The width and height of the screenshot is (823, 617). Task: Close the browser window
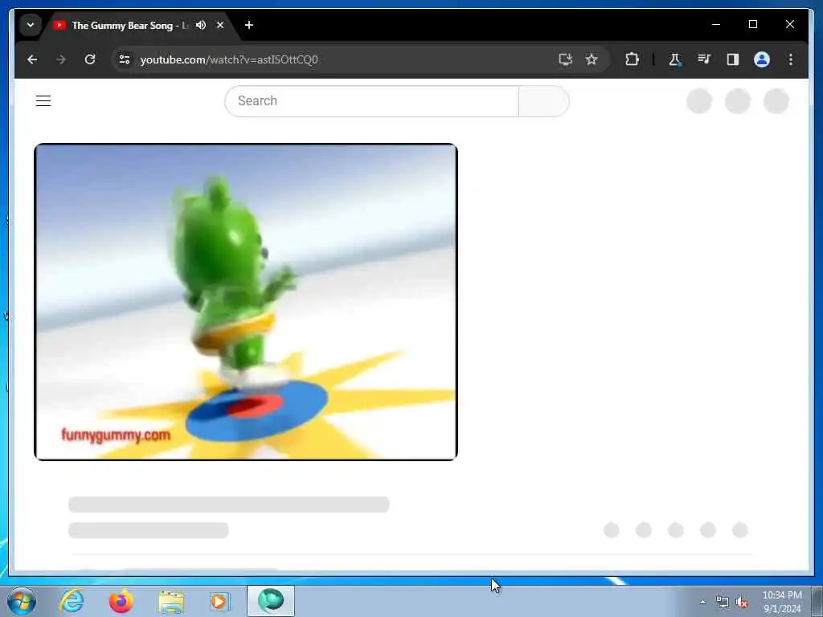click(789, 24)
